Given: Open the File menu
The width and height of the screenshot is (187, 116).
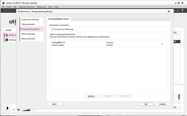Looking at the screenshot, I should click(x=3, y=7).
